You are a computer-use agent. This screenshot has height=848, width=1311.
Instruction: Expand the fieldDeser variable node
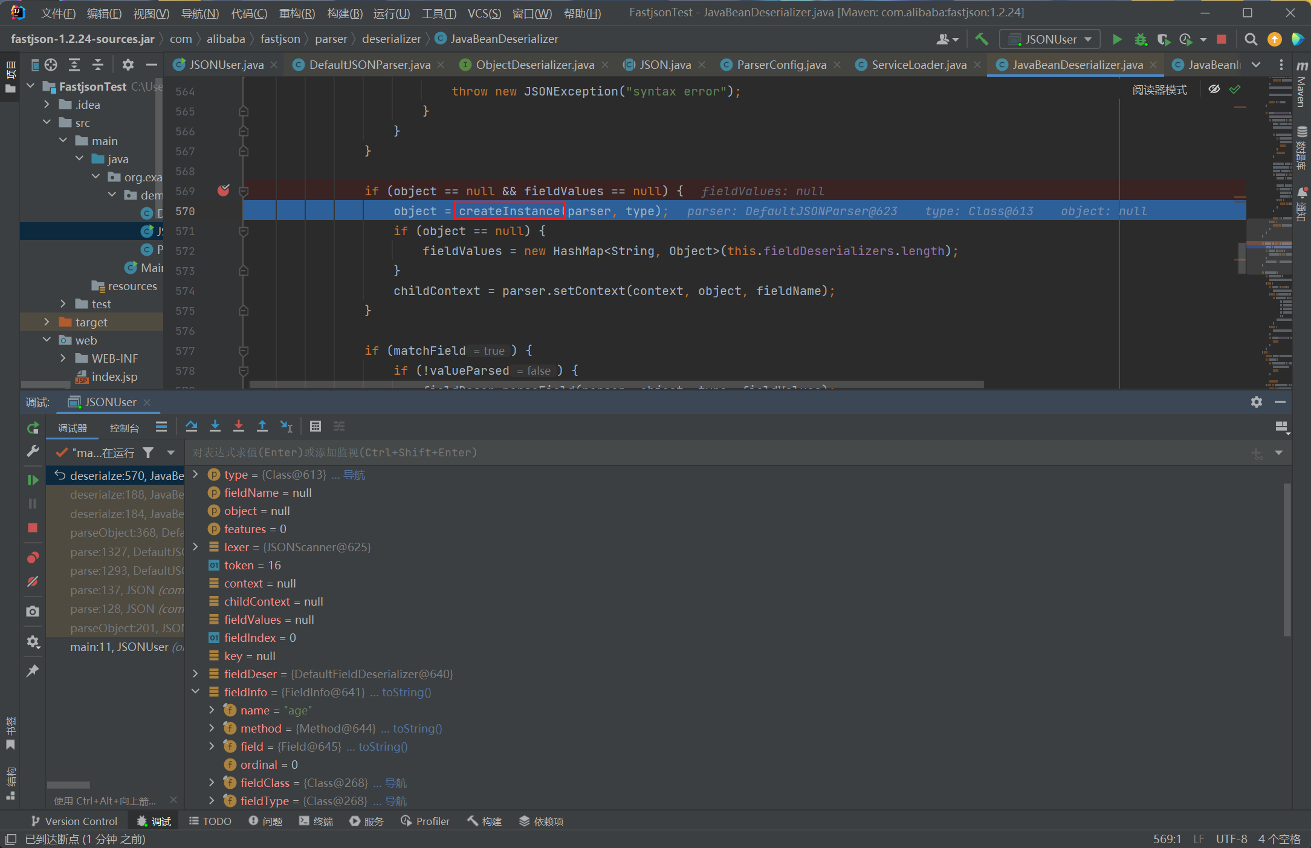click(x=195, y=673)
